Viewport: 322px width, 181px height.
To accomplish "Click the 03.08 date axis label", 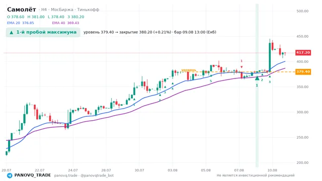I will click(x=173, y=170).
